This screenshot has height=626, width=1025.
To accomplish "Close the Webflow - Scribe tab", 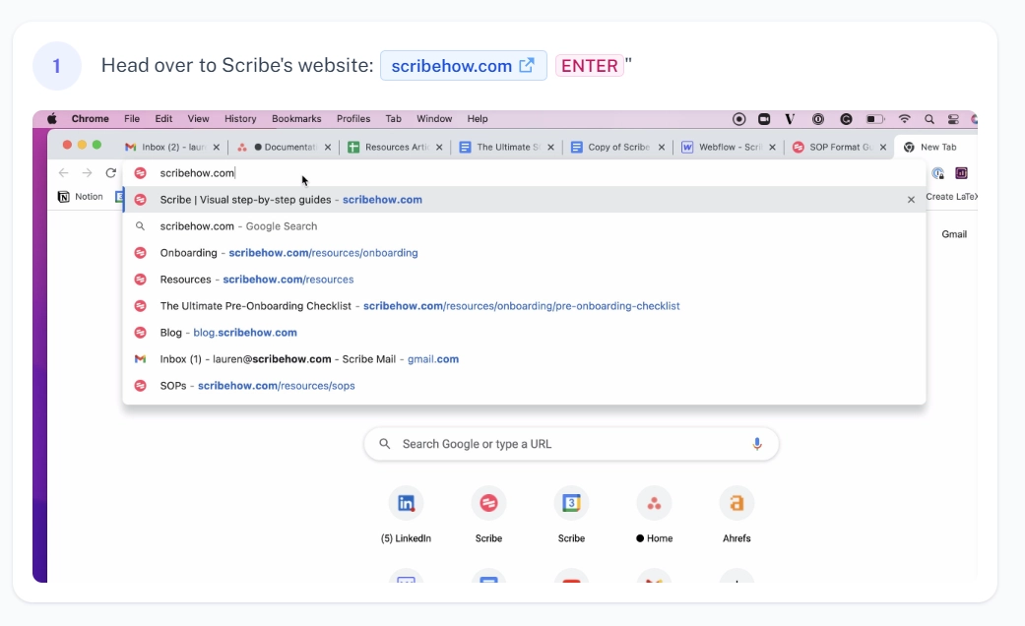I will tap(773, 147).
